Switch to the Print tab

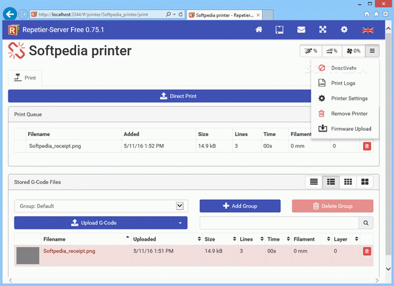click(25, 78)
